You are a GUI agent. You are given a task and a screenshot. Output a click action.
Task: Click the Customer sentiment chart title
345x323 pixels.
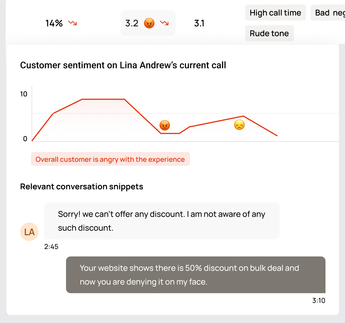click(123, 65)
